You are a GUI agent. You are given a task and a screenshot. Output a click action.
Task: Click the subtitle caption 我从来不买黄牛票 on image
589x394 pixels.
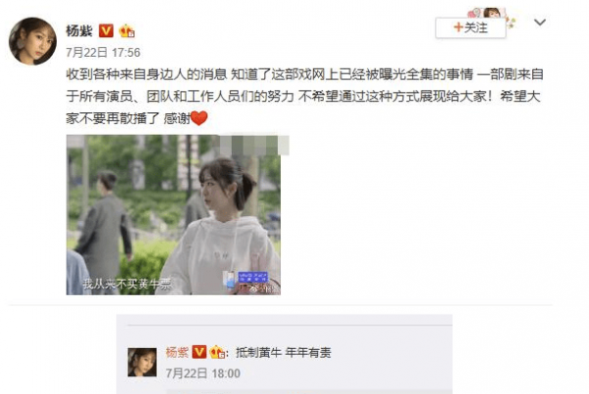pos(127,284)
